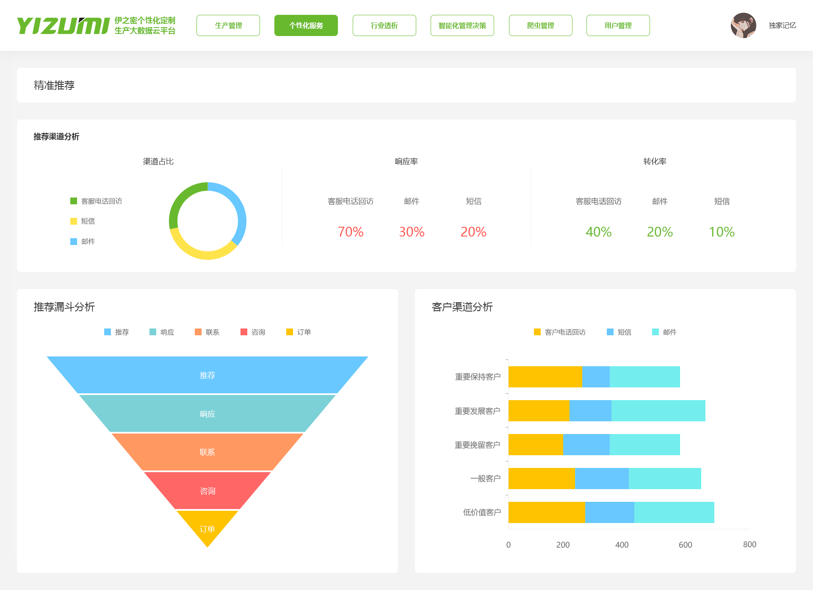Toggle the blue 邮件 donut legend swatch
Screen dimensions: 813x590
coord(74,242)
